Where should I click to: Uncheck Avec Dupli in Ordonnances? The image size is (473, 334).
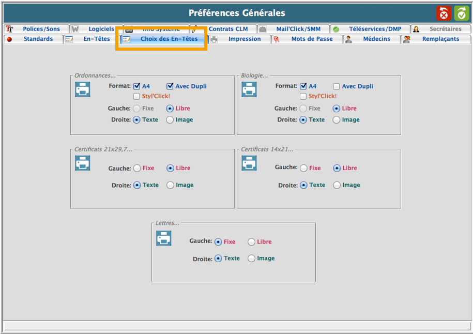[x=170, y=86]
